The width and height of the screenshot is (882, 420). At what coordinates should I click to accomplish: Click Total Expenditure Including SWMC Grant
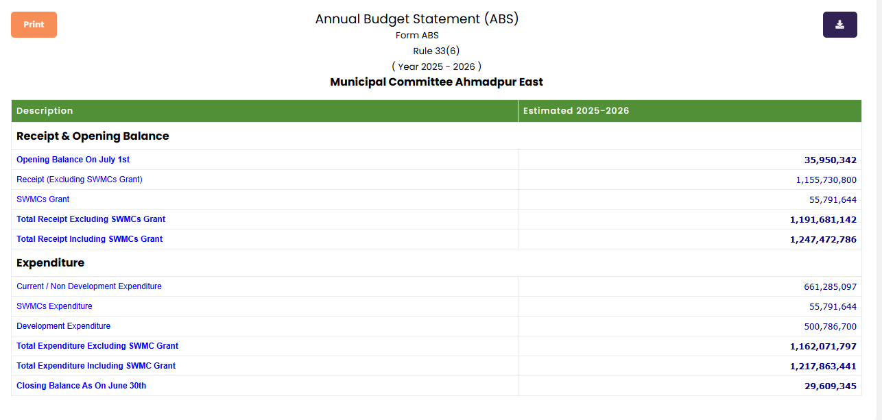pos(96,366)
